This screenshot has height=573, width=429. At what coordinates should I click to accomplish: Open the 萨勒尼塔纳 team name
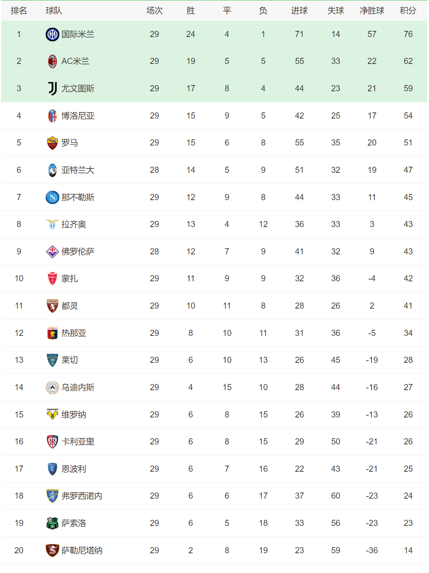coord(82,550)
